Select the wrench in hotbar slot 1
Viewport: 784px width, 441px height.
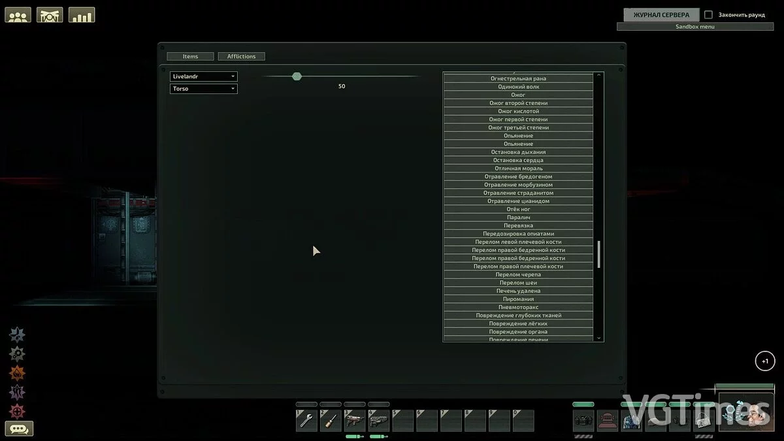[306, 421]
